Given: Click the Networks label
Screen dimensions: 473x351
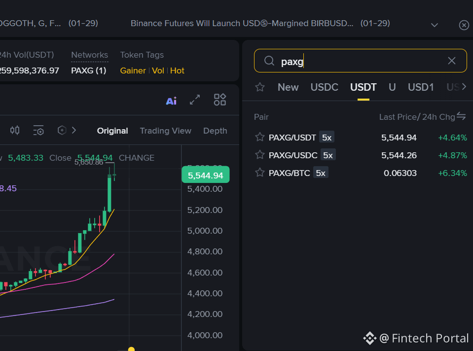Looking at the screenshot, I should click(x=90, y=55).
